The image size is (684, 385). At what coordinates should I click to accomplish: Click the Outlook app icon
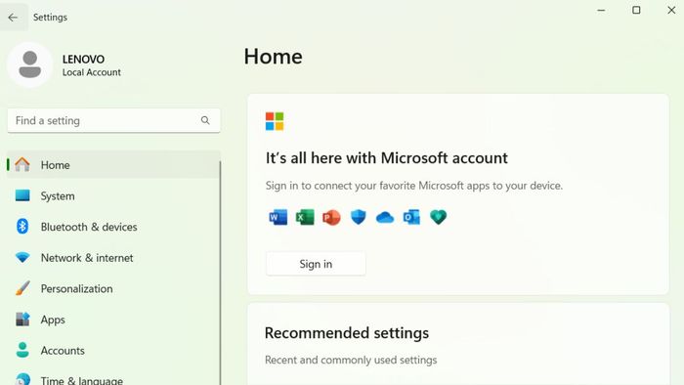pyautogui.click(x=411, y=217)
